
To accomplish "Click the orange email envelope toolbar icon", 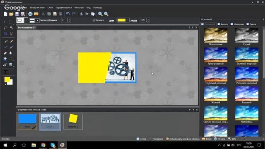I will point(36,14).
